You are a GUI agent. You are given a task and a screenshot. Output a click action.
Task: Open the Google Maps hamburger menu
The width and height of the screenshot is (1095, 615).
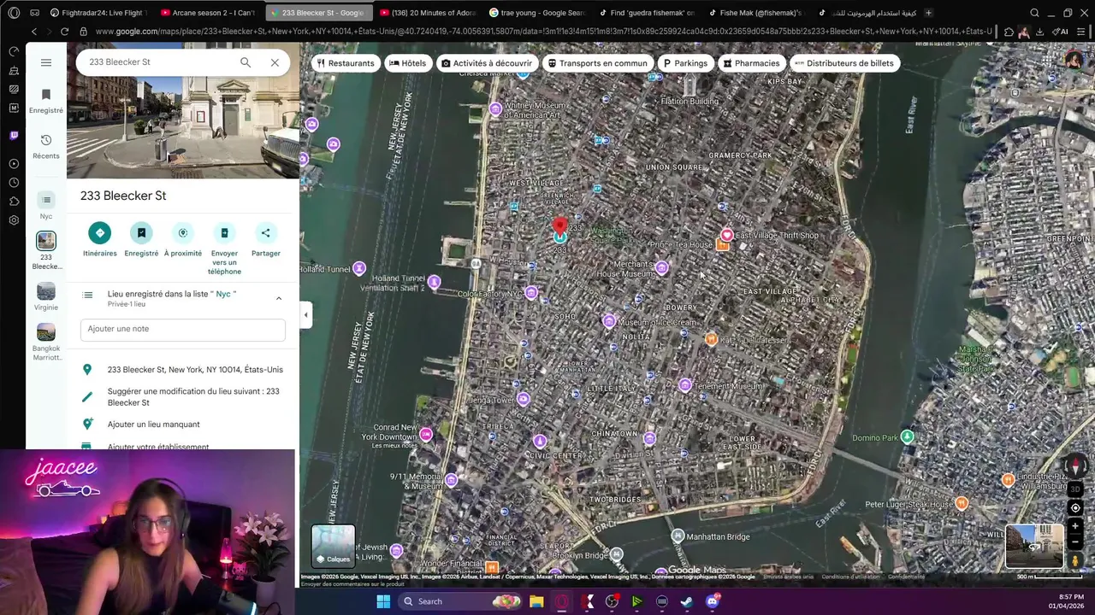46,62
